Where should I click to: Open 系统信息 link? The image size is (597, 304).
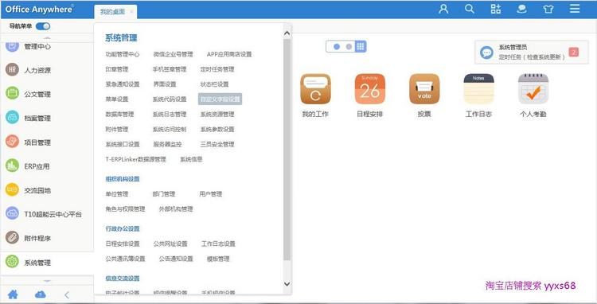[191, 159]
